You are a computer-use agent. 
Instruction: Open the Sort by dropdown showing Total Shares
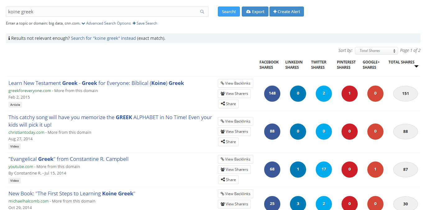pyautogui.click(x=376, y=50)
